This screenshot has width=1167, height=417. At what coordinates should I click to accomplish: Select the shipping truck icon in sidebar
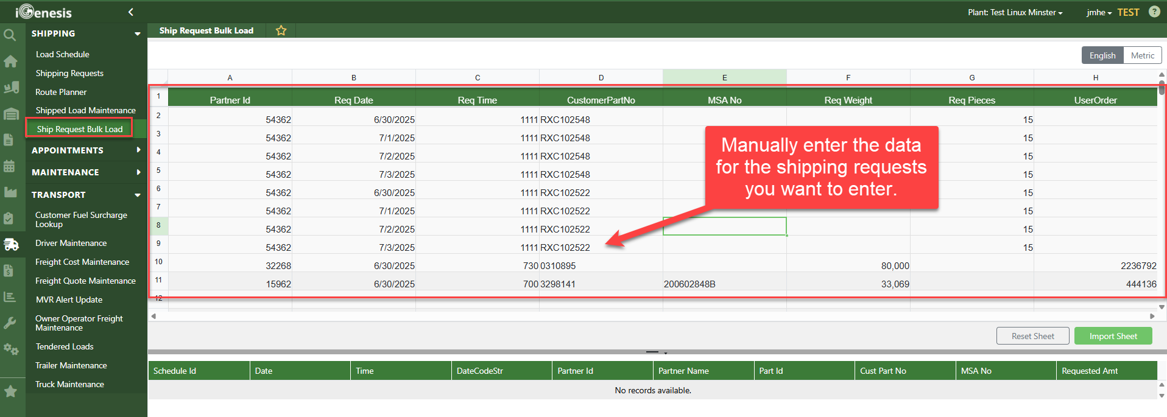pos(11,244)
